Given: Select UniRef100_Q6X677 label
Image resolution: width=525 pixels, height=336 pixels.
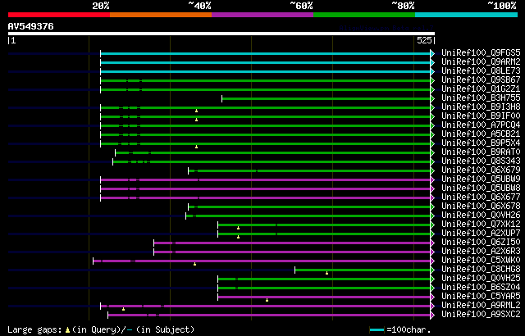Looking at the screenshot, I should (x=481, y=198).
